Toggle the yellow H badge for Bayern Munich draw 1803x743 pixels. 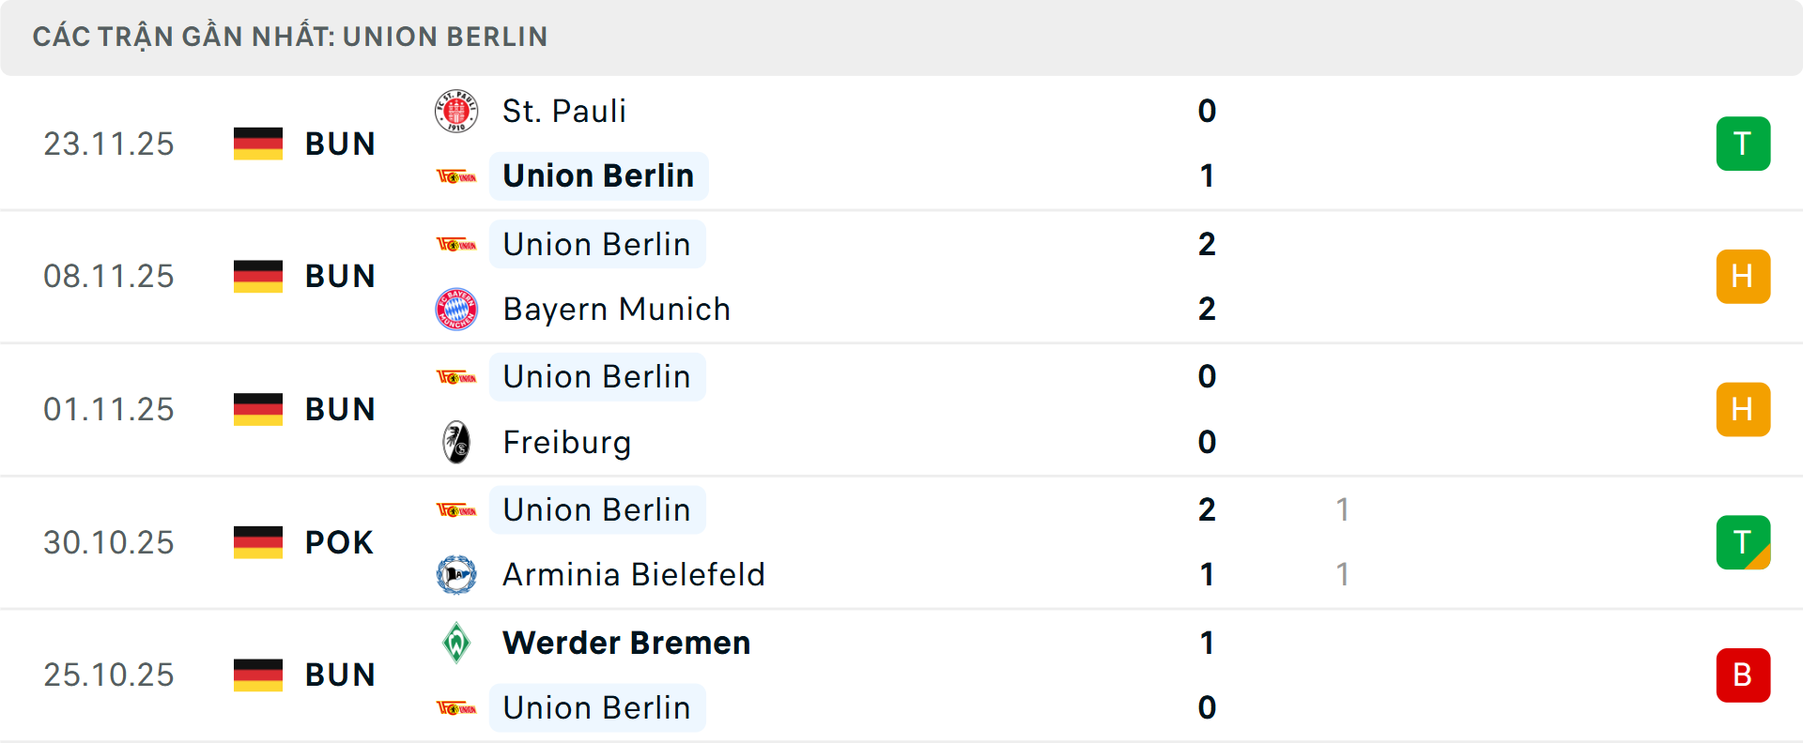tap(1744, 276)
